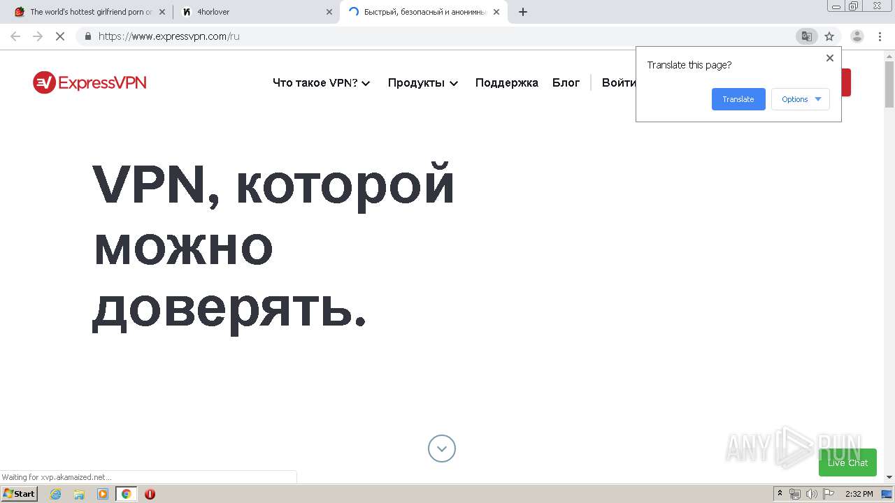895x503 pixels.
Task: Open the Поддержка link
Action: click(507, 82)
